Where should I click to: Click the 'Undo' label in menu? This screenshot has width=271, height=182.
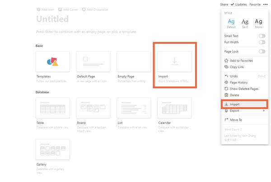(234, 76)
